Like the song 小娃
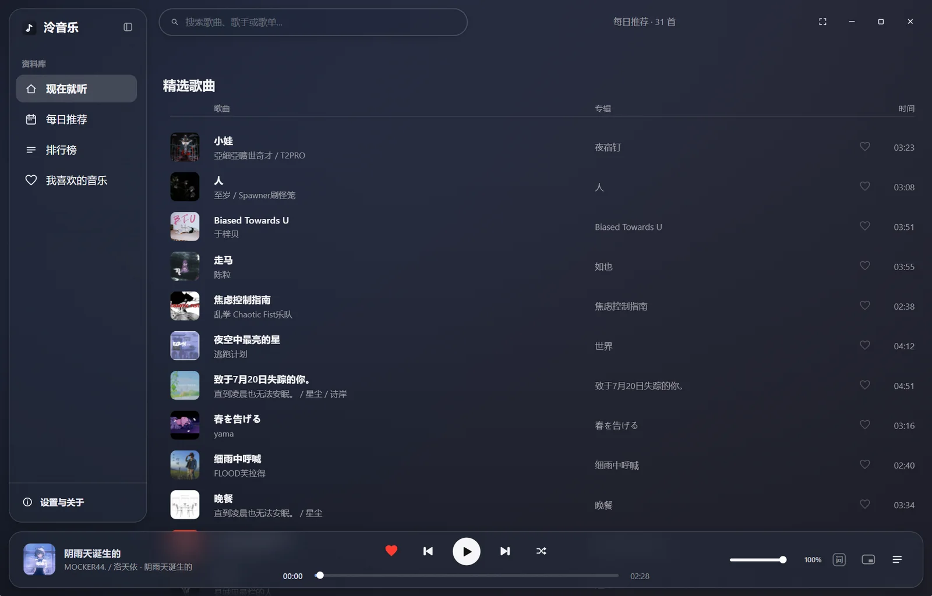This screenshot has width=932, height=596. tap(865, 147)
